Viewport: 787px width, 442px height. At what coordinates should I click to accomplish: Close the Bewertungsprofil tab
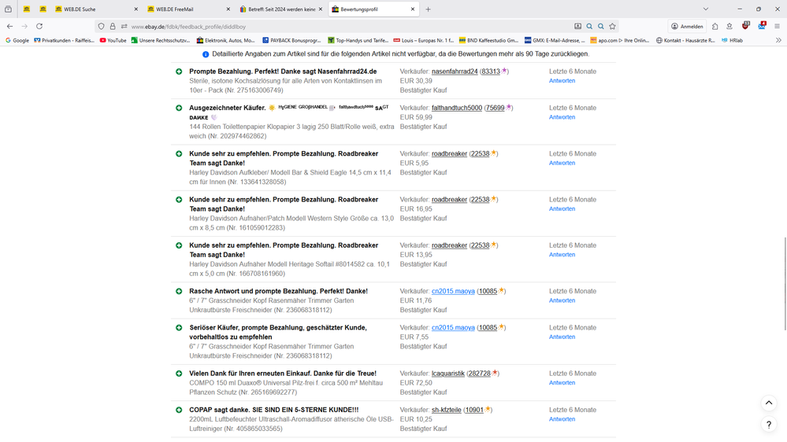(x=413, y=9)
